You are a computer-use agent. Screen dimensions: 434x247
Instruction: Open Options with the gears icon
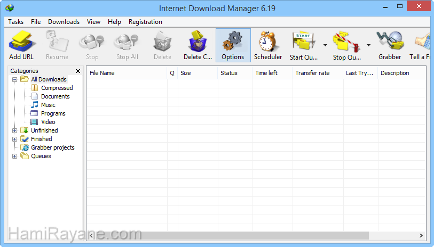click(233, 42)
